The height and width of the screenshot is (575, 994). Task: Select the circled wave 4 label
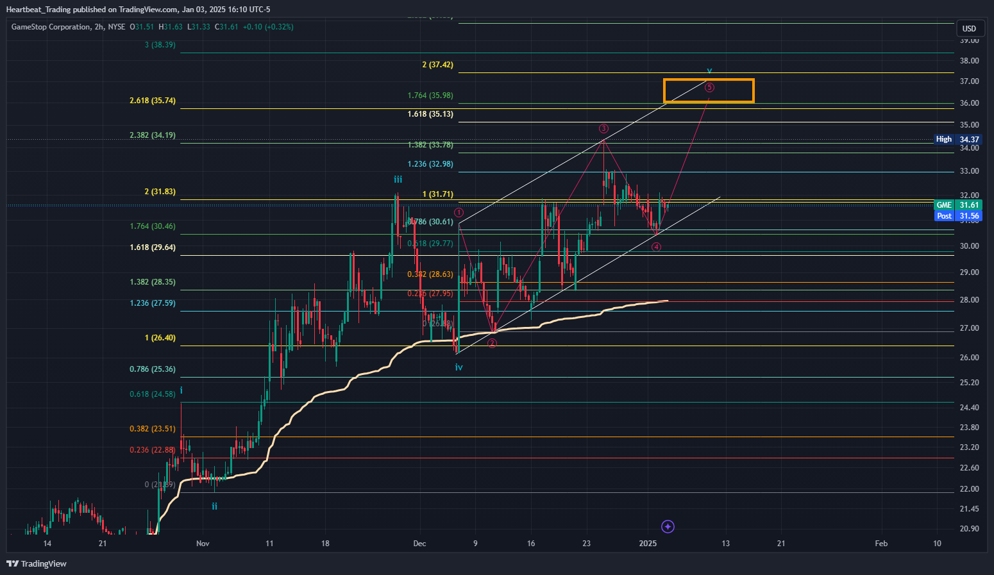656,247
